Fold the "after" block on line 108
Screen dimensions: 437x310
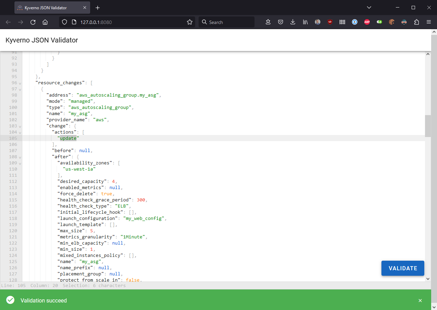[20, 157]
